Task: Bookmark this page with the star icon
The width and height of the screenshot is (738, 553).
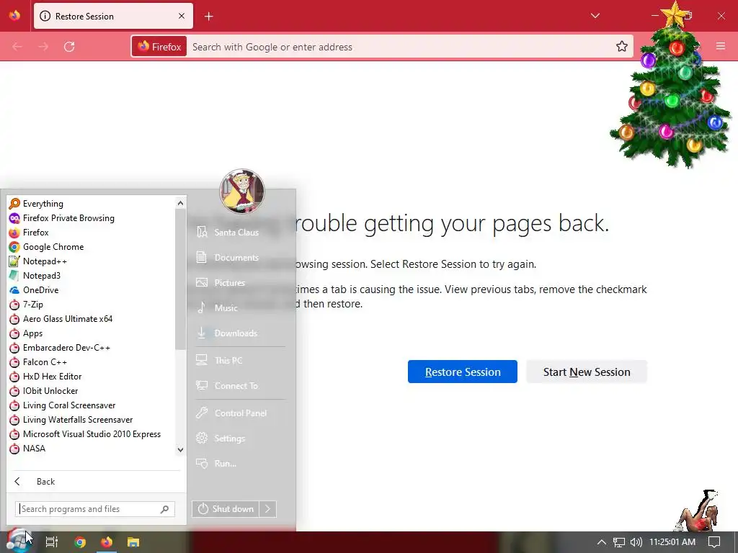Action: click(622, 47)
